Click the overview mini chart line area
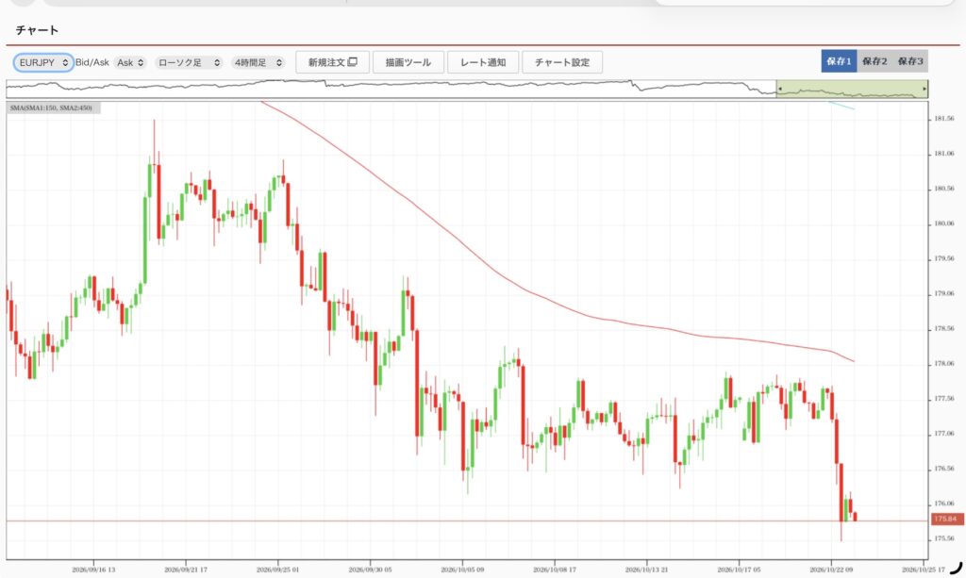The height and width of the screenshot is (578, 966). click(391, 90)
